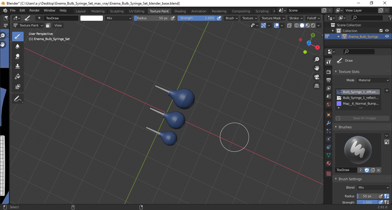Open the Object properties tab
Screen dimensions: 392x210
pos(328,115)
